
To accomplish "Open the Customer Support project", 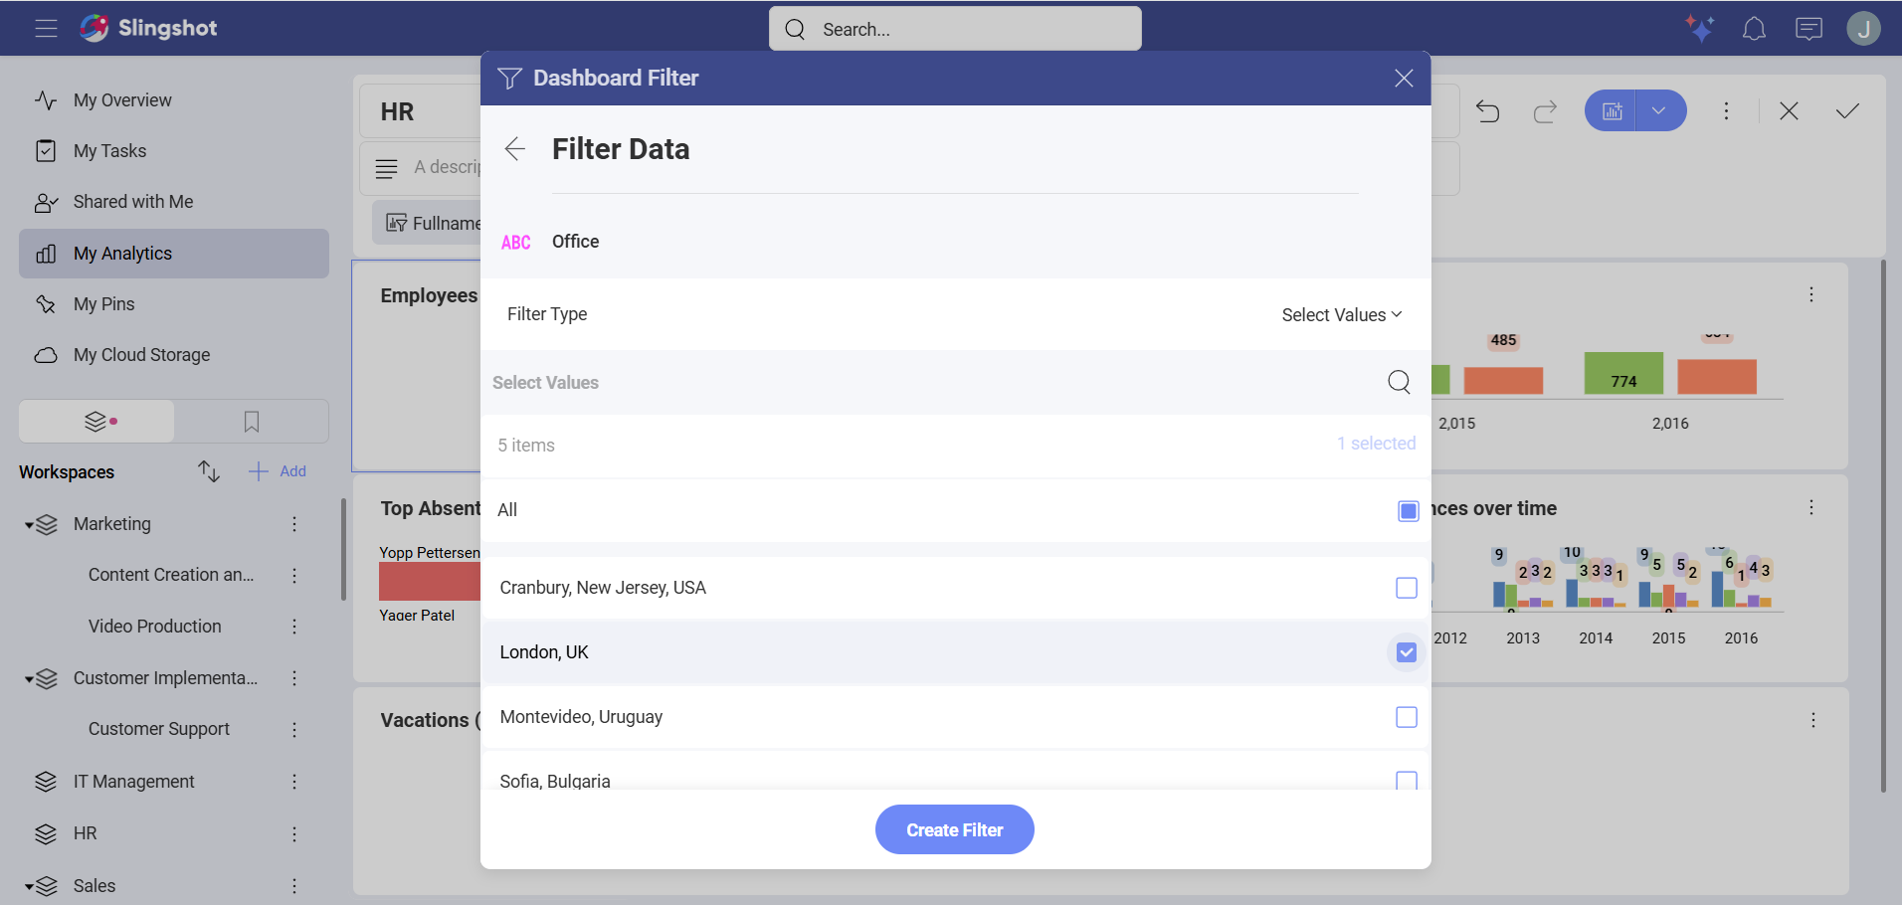I will pyautogui.click(x=159, y=729).
